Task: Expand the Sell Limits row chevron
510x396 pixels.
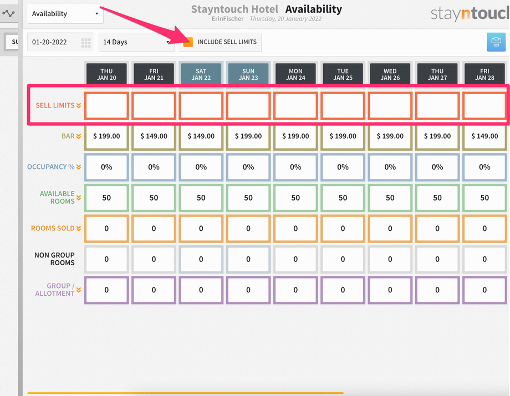Action: tap(79, 106)
